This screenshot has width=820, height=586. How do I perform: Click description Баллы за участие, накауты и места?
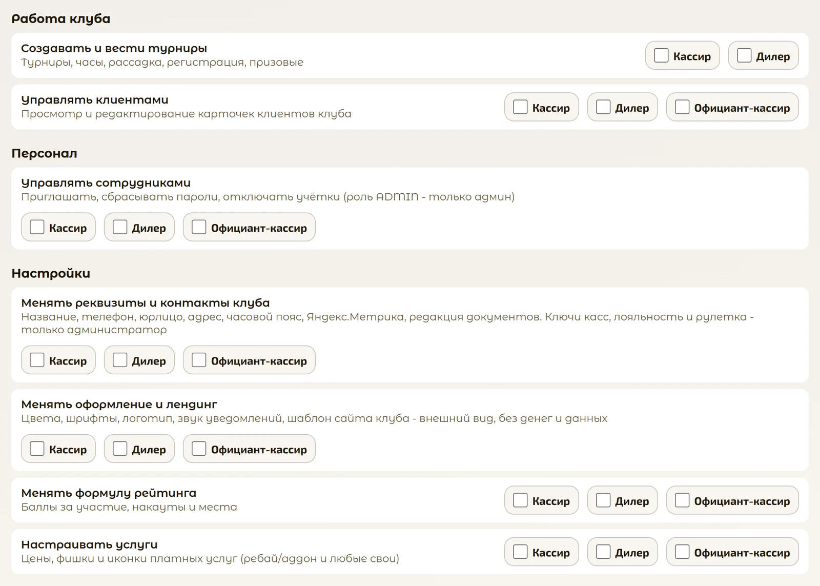click(129, 507)
